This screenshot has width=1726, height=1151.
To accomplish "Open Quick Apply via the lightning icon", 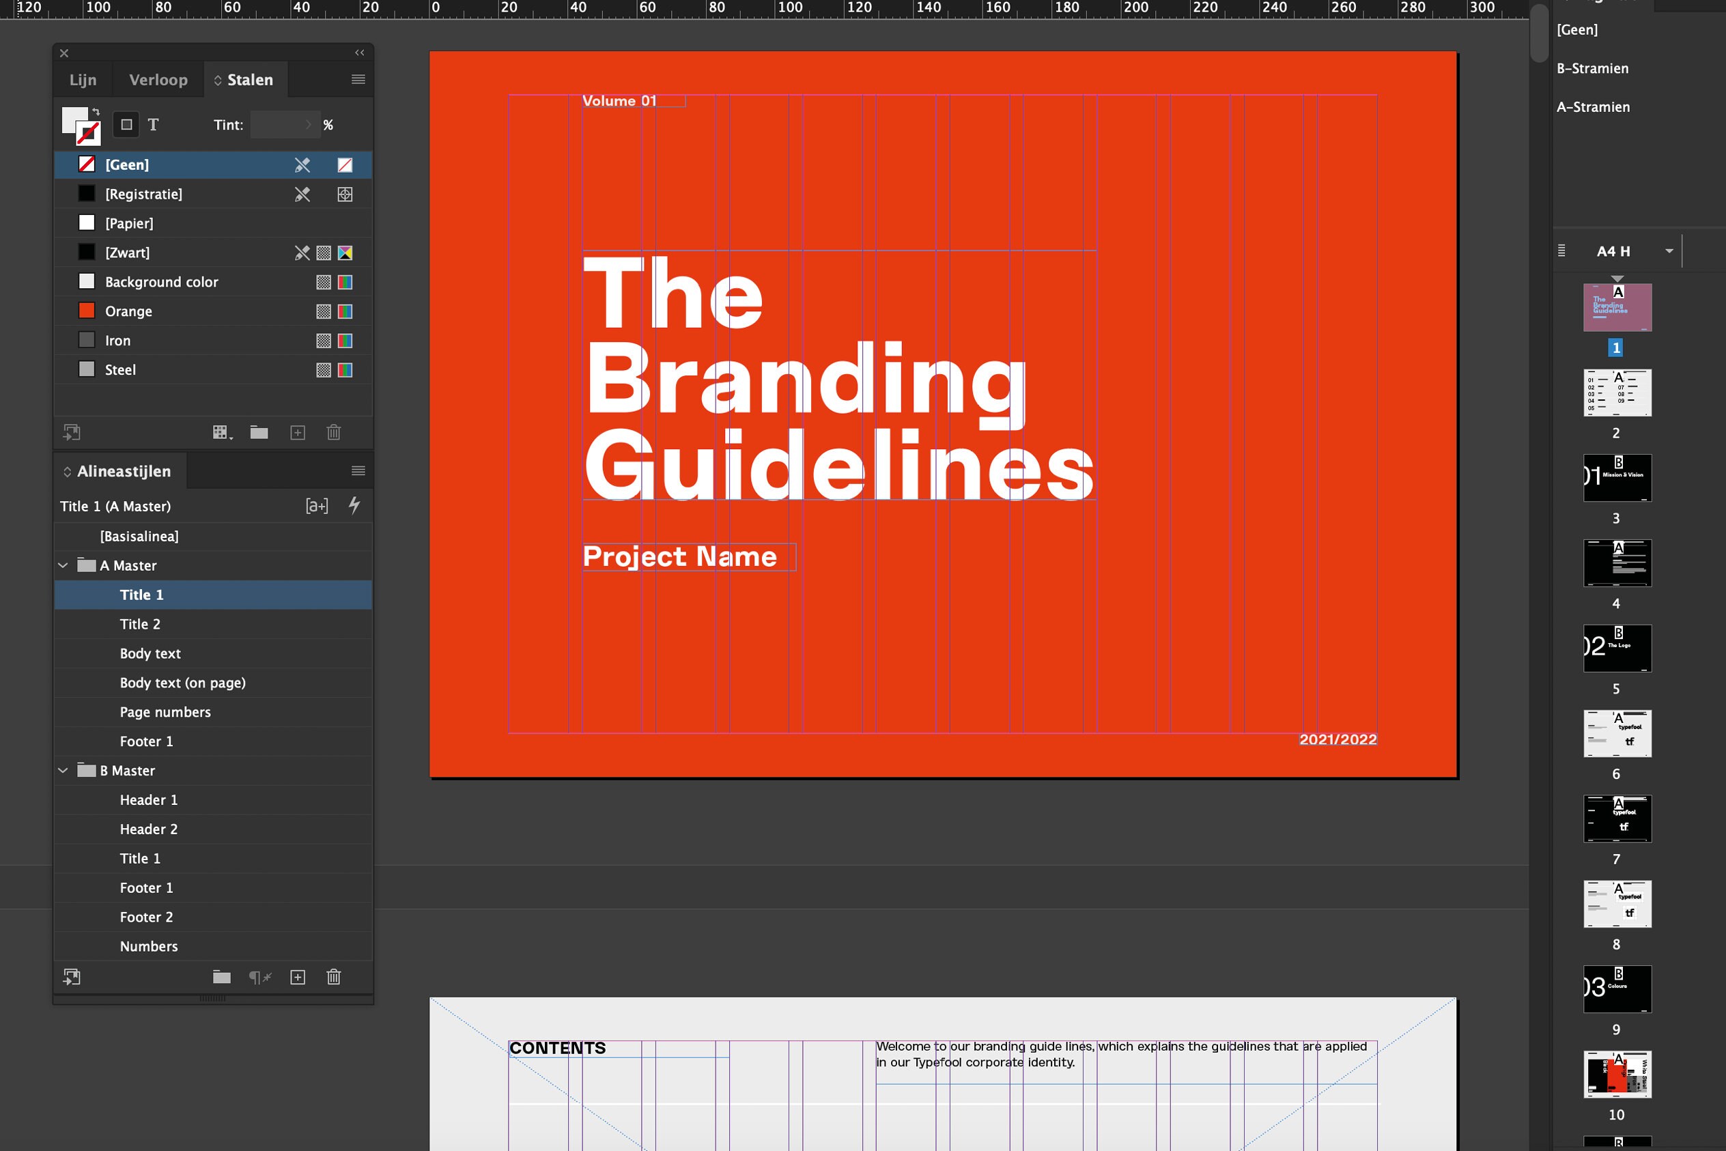I will 354,505.
